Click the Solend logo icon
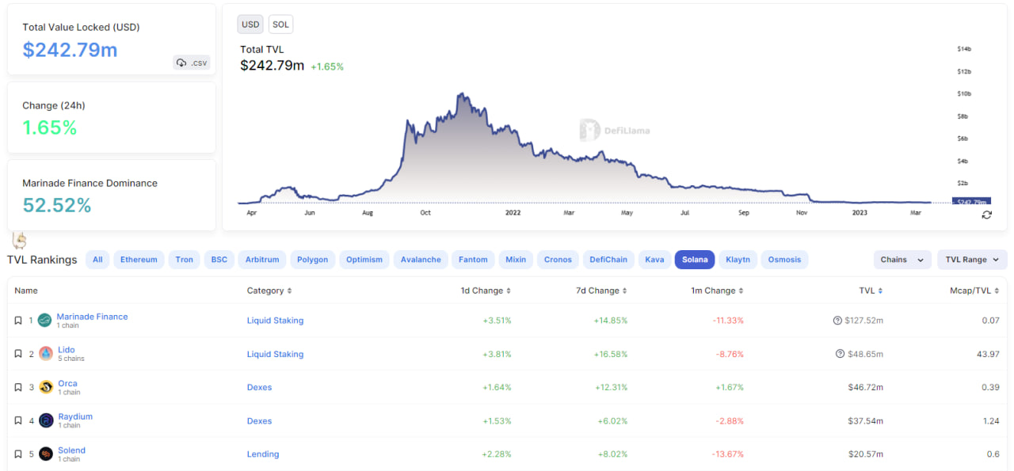Image resolution: width=1014 pixels, height=471 pixels. click(x=46, y=454)
